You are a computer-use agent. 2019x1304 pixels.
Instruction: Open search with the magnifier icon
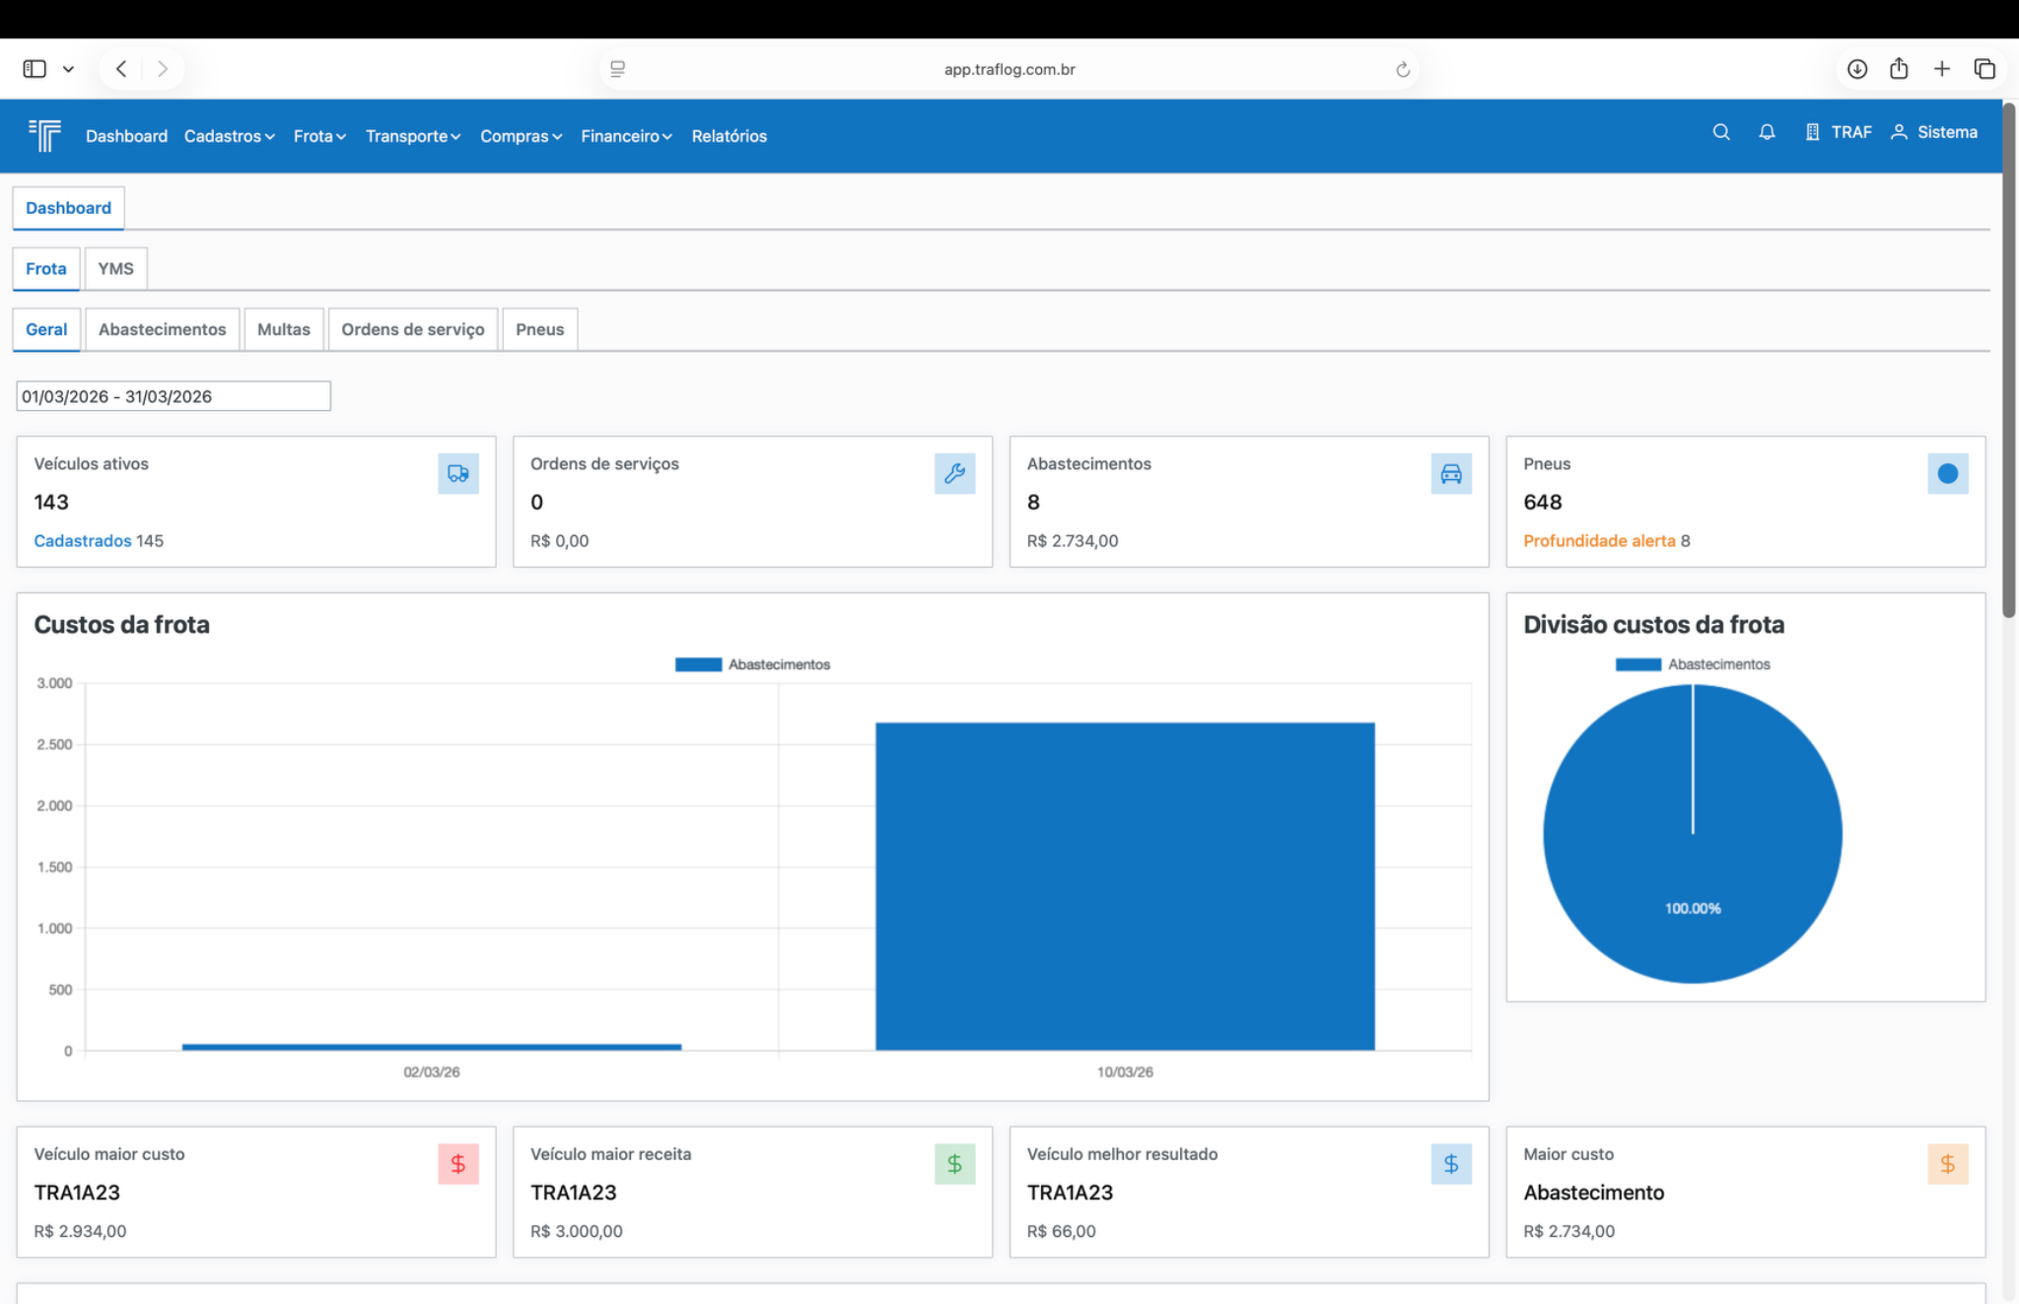(x=1721, y=132)
